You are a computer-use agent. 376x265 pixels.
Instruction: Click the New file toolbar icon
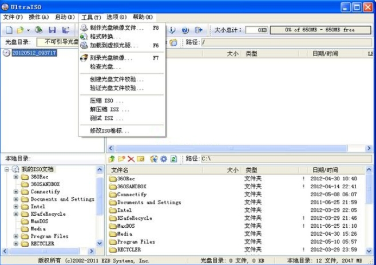pyautogui.click(x=9, y=30)
